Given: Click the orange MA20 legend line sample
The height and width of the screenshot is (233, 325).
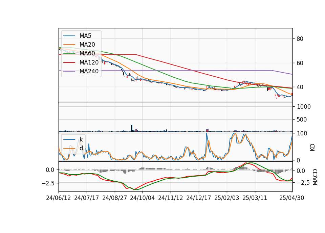Looking at the screenshot, I should [69, 45].
